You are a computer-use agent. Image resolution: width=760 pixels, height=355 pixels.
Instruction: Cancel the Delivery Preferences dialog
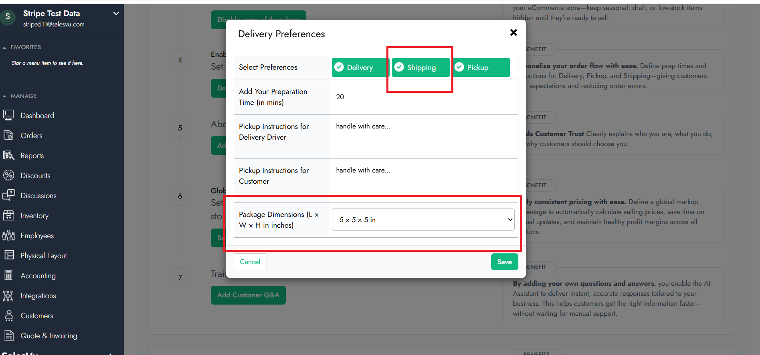[250, 262]
